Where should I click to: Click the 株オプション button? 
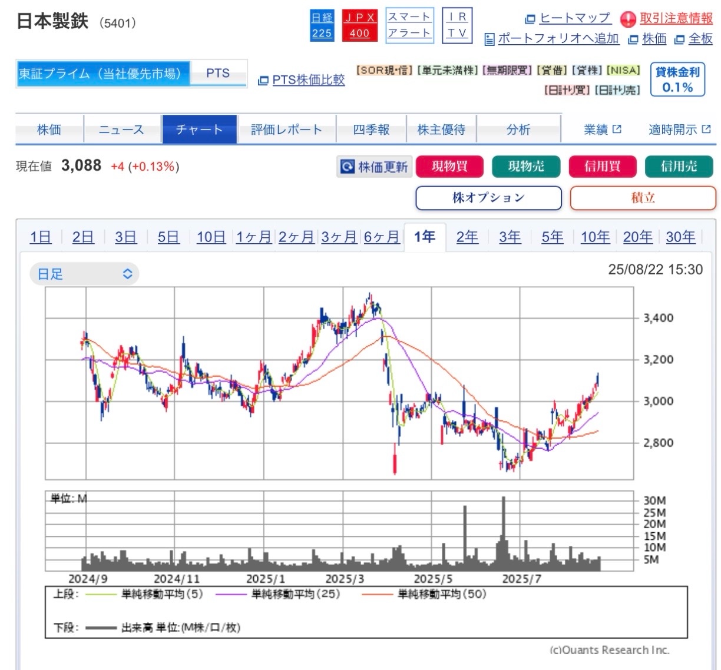coord(488,198)
